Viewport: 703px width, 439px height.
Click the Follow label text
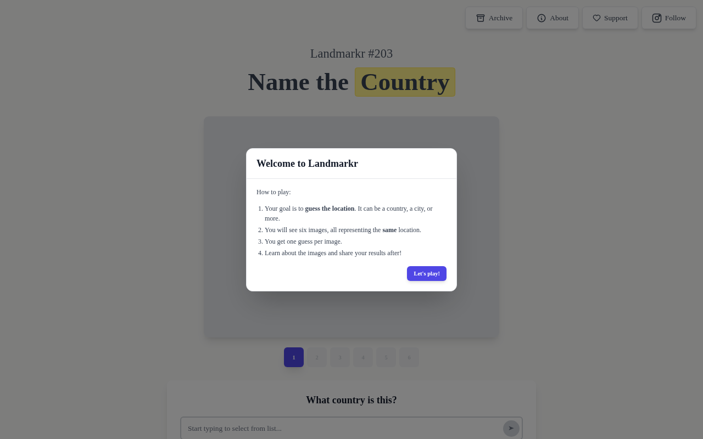pyautogui.click(x=675, y=18)
